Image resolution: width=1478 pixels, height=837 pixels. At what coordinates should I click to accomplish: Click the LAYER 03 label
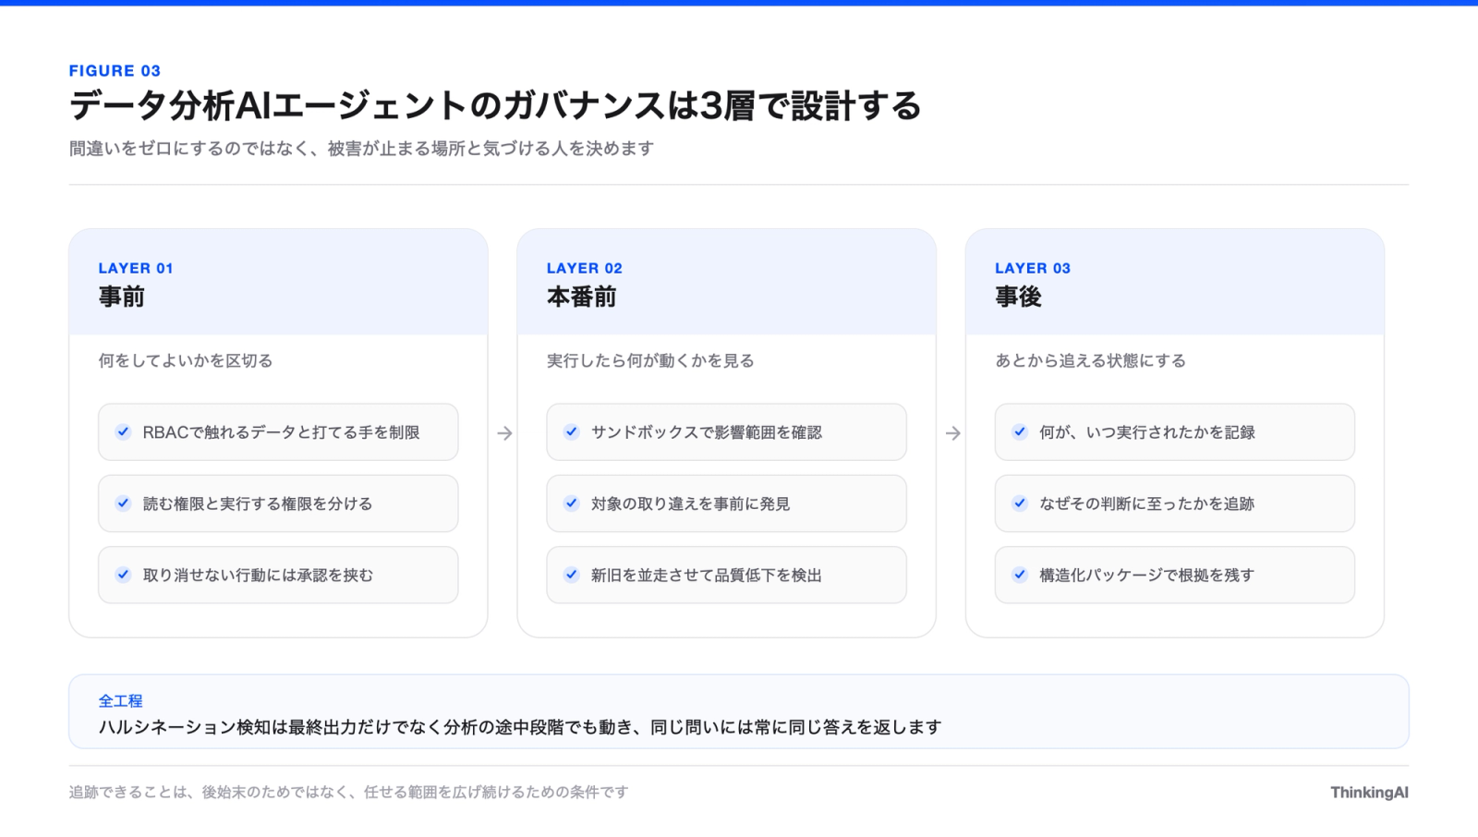point(1033,269)
